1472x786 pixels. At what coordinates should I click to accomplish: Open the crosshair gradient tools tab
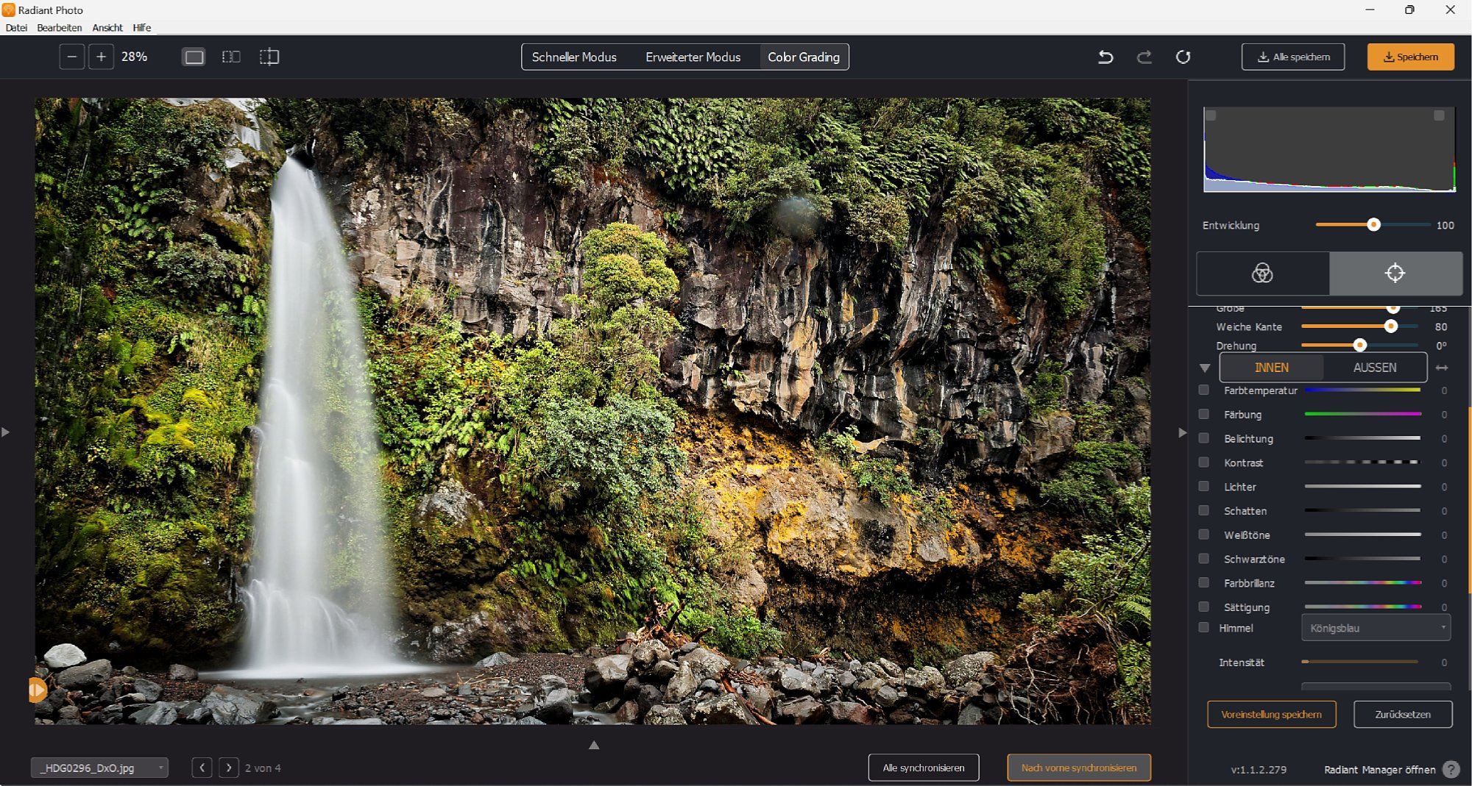(1395, 273)
